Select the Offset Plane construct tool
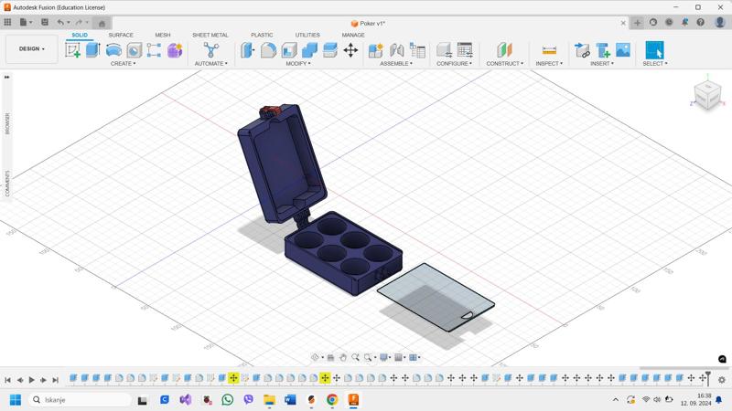732x411 pixels. [505, 50]
